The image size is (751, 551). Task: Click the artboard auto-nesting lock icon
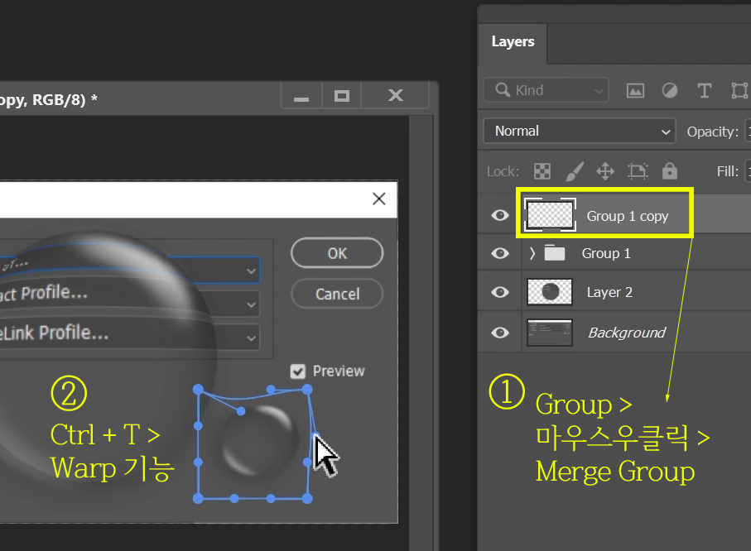[637, 171]
